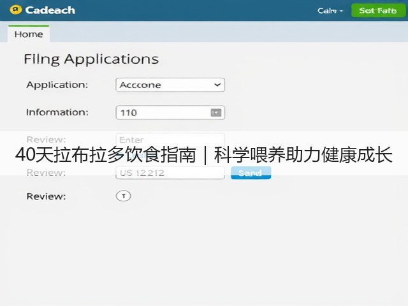Screen dimensions: 408x306
Task: Open the Calm dropdown menu
Action: click(330, 11)
